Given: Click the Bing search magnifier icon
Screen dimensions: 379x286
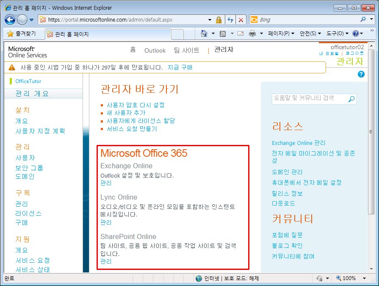Looking at the screenshot, I should point(363,19).
